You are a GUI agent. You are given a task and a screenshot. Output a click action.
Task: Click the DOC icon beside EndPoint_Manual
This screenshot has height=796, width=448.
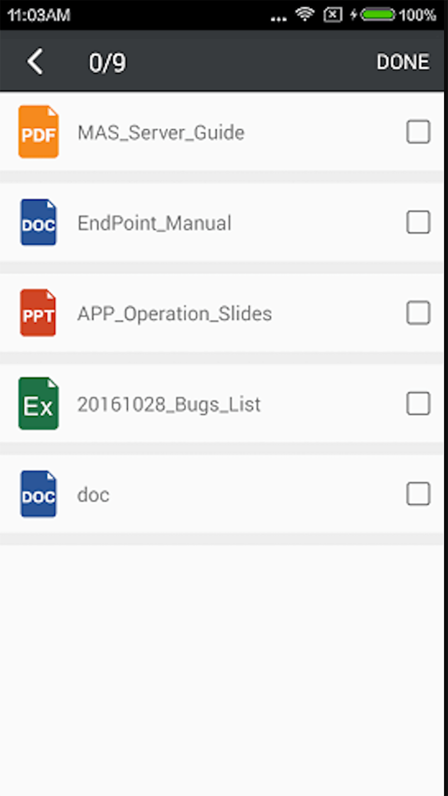click(39, 222)
